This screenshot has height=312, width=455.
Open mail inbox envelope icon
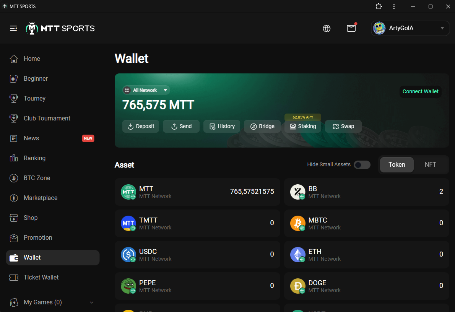[x=351, y=28]
